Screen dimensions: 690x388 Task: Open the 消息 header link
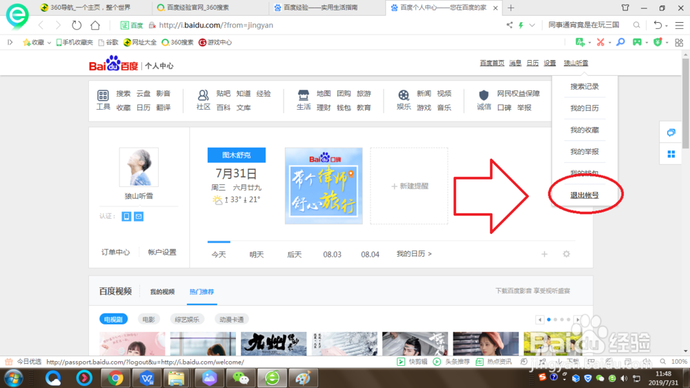coord(515,63)
